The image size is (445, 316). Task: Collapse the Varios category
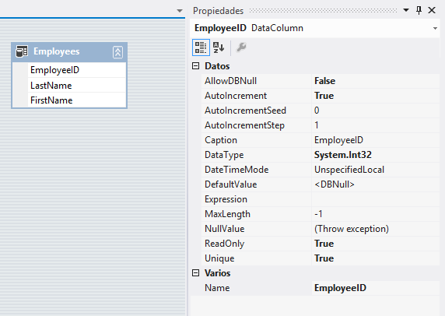pyautogui.click(x=195, y=273)
